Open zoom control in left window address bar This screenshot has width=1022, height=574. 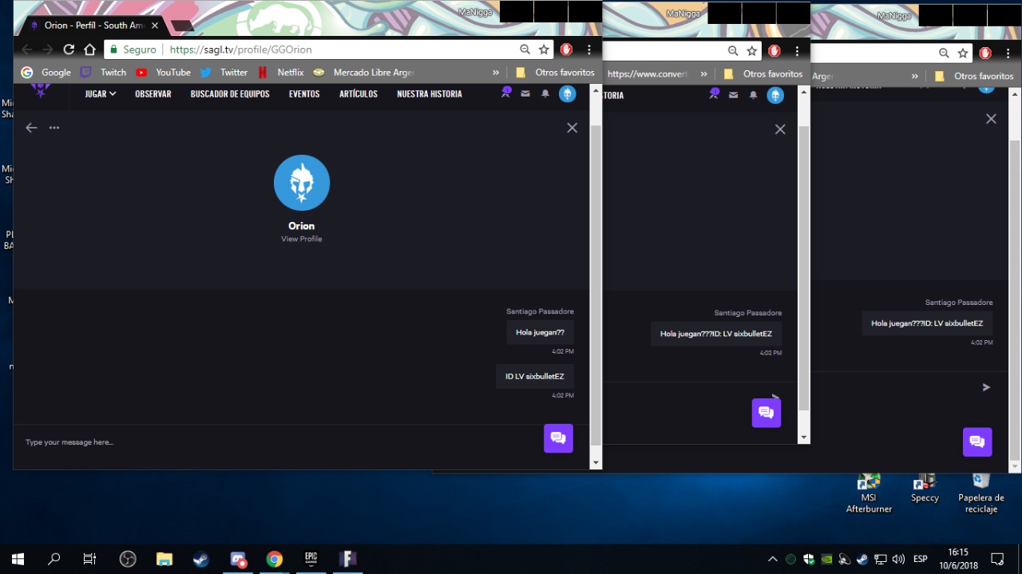coord(525,49)
